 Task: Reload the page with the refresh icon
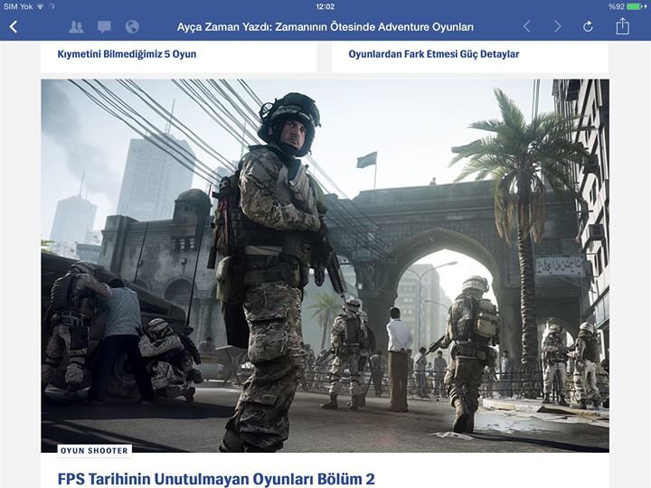pos(588,27)
